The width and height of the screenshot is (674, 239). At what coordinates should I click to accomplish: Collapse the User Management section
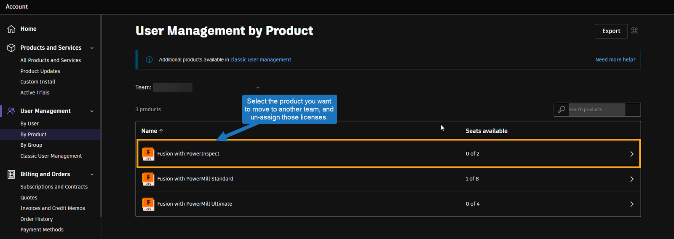click(x=92, y=111)
